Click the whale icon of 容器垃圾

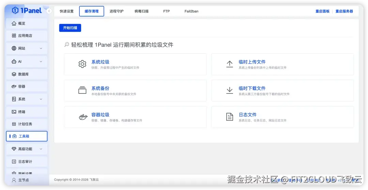pos(83,117)
